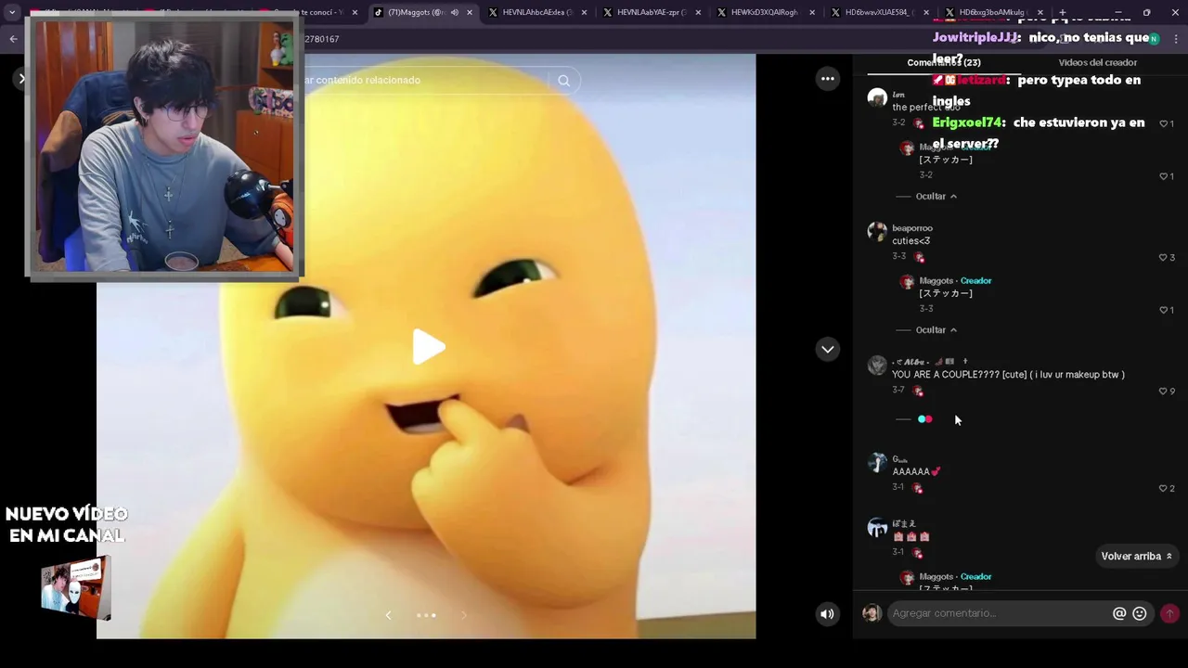Screen dimensions: 1188x668
Task: Show next photo in carousel
Action: 464,615
